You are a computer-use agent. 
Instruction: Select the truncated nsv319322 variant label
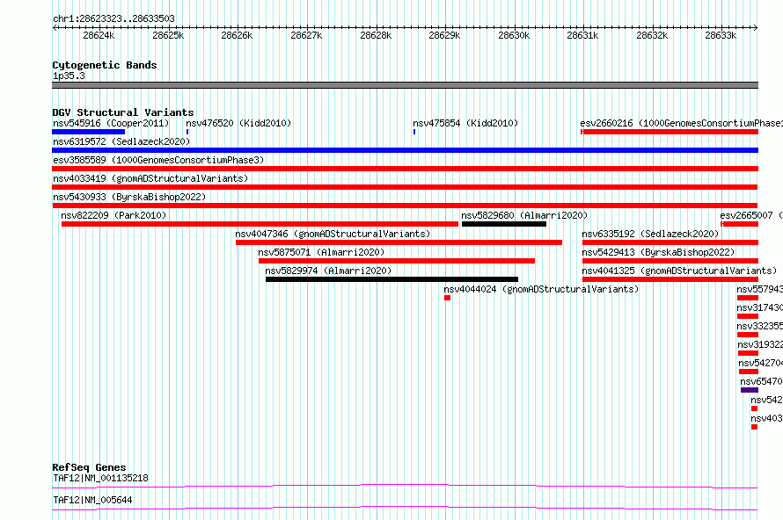pos(760,344)
